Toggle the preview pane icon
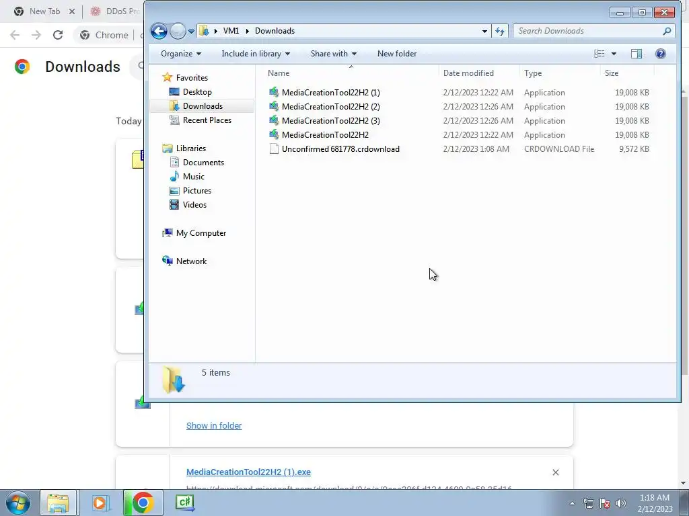Viewport: 689px width, 516px height. pos(637,54)
